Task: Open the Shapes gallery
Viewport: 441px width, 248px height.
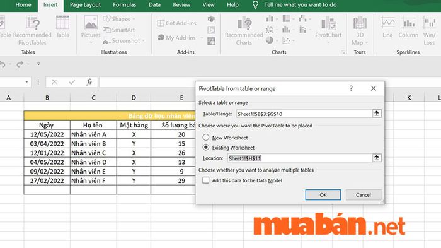Action: click(117, 19)
